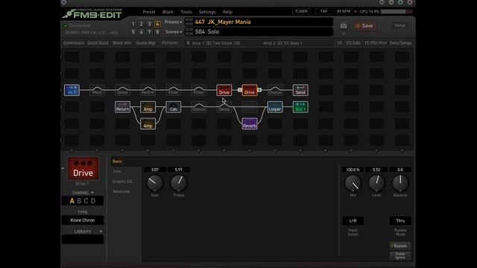The height and width of the screenshot is (268, 477).
Task: Switch to scene 1
Action: (x=133, y=24)
